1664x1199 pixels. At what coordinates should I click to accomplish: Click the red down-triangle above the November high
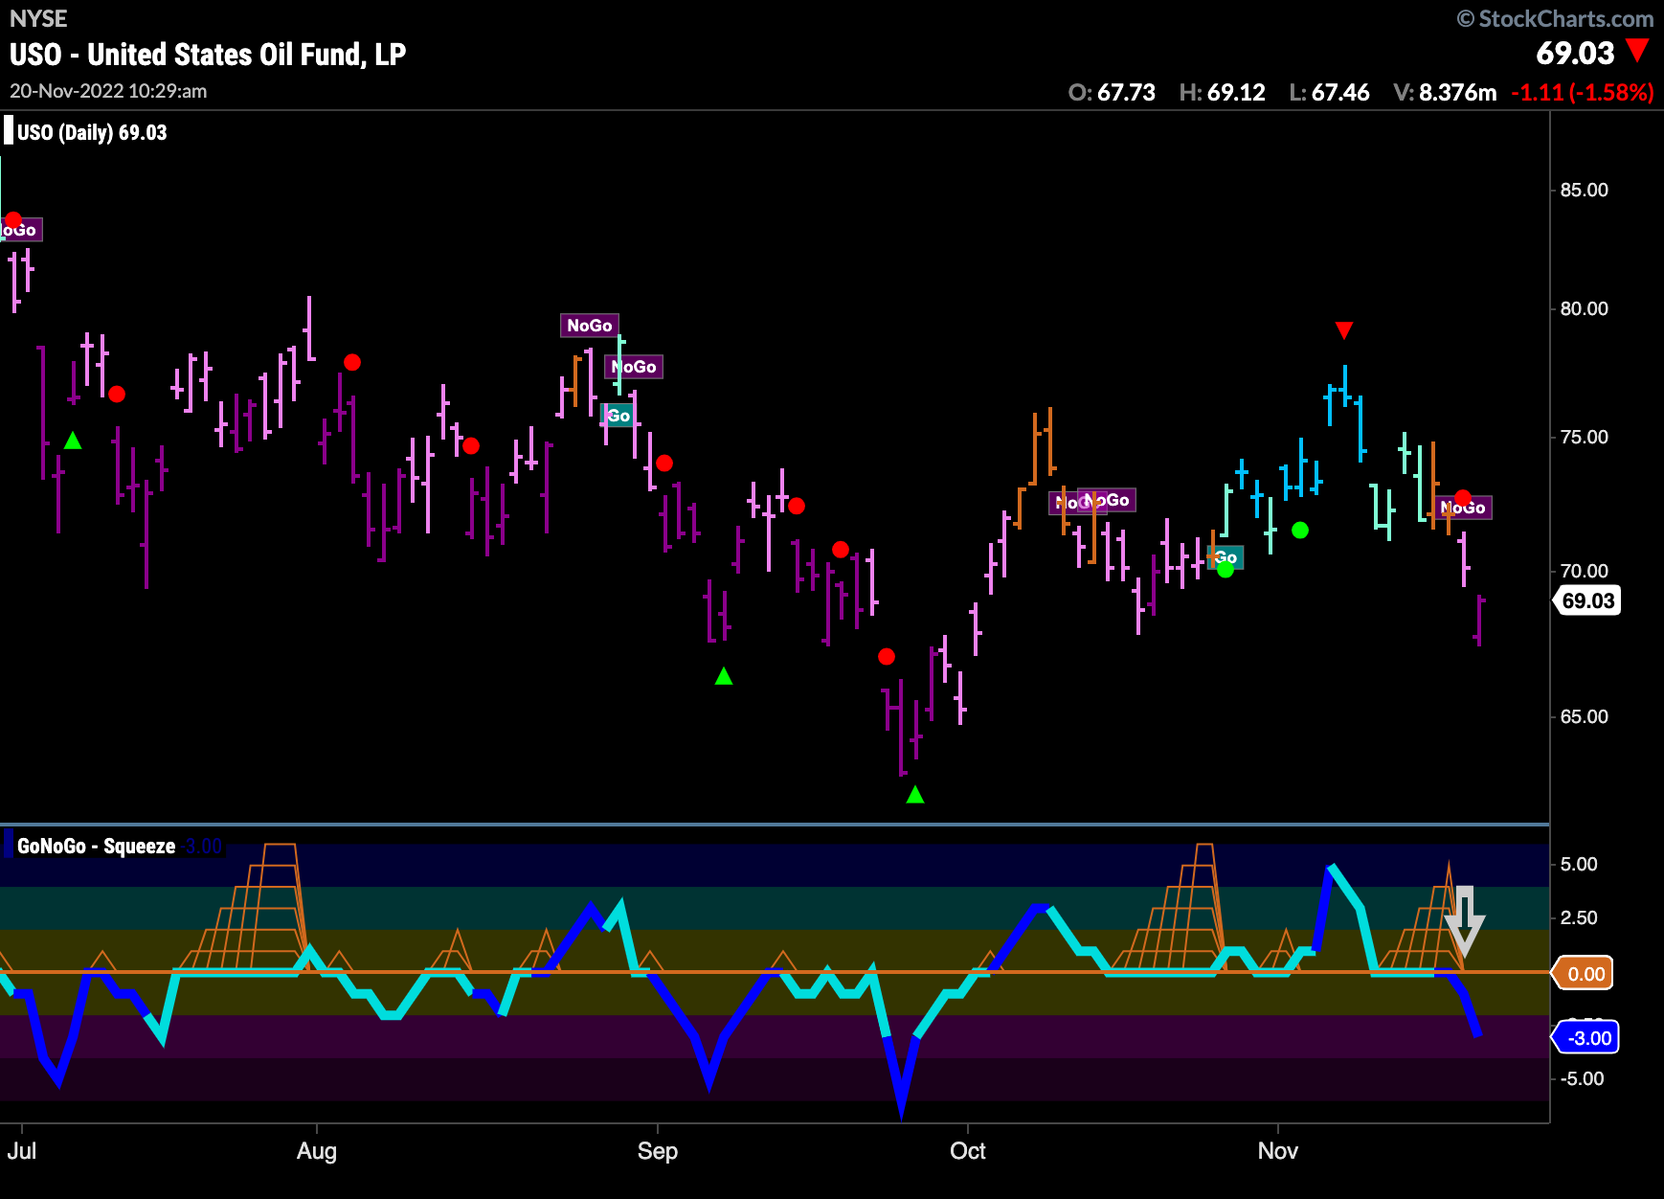coord(1344,330)
